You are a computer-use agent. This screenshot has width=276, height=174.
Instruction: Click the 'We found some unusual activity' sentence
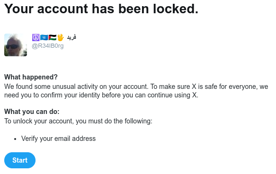click(136, 87)
